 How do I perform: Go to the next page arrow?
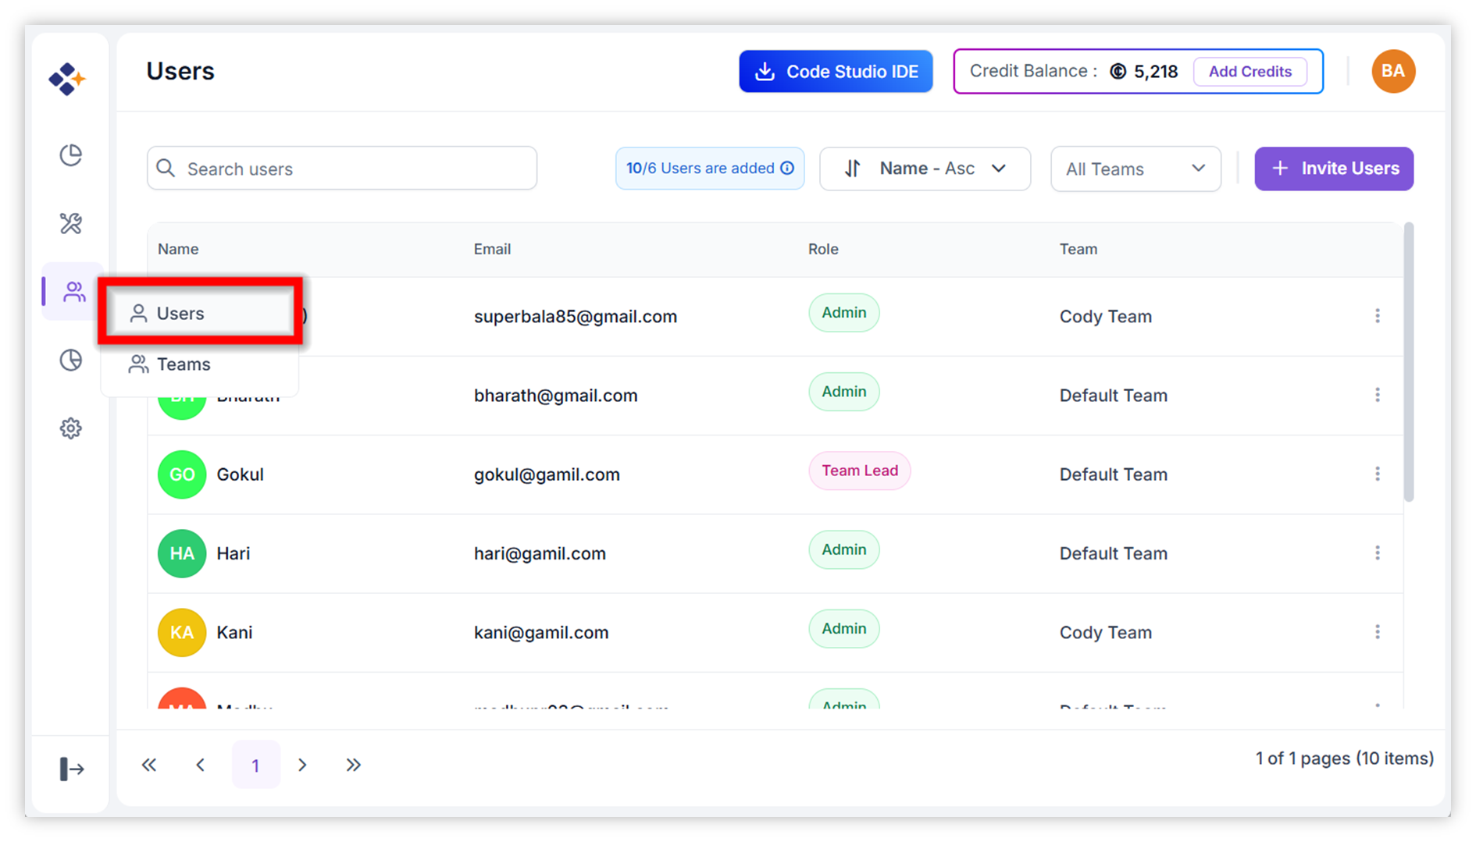[x=302, y=765]
